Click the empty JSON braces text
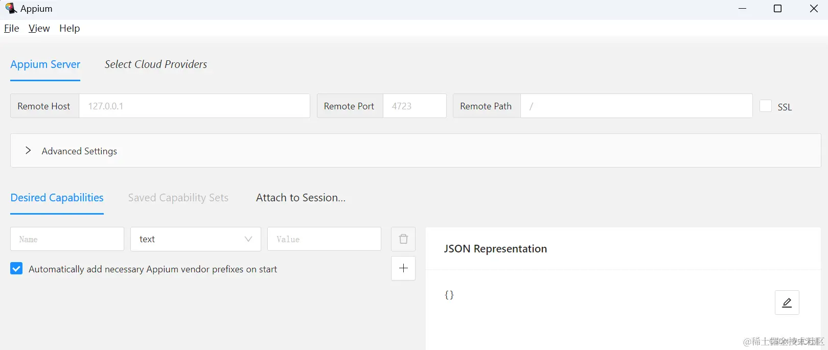The height and width of the screenshot is (350, 828). click(449, 295)
